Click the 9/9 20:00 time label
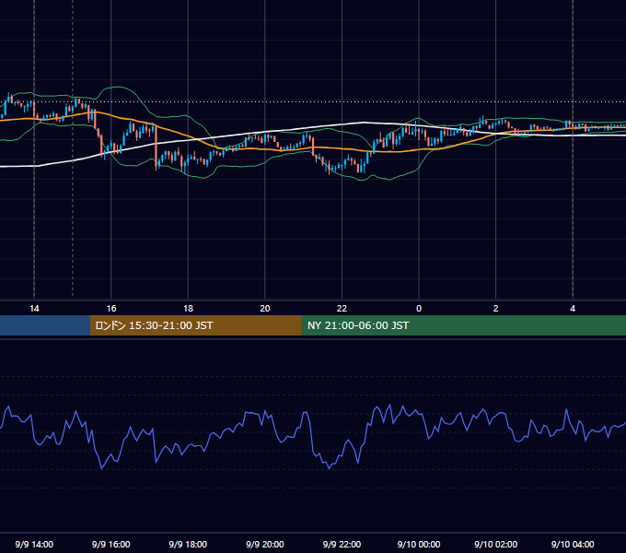626x553 pixels. tap(265, 544)
